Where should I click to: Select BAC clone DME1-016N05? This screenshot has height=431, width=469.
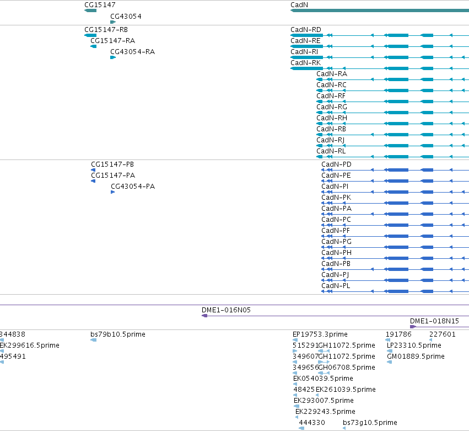tap(226, 310)
